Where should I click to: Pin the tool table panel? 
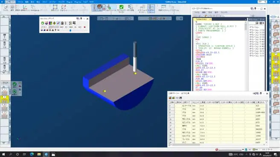[261, 93]
